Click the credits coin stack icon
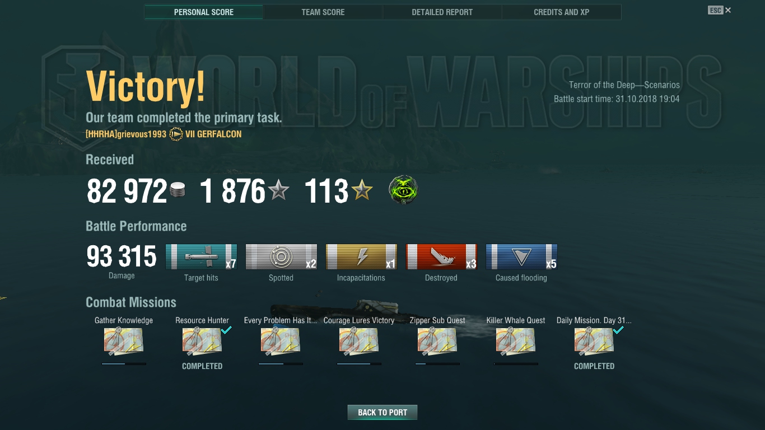The height and width of the screenshot is (430, 765). click(177, 191)
